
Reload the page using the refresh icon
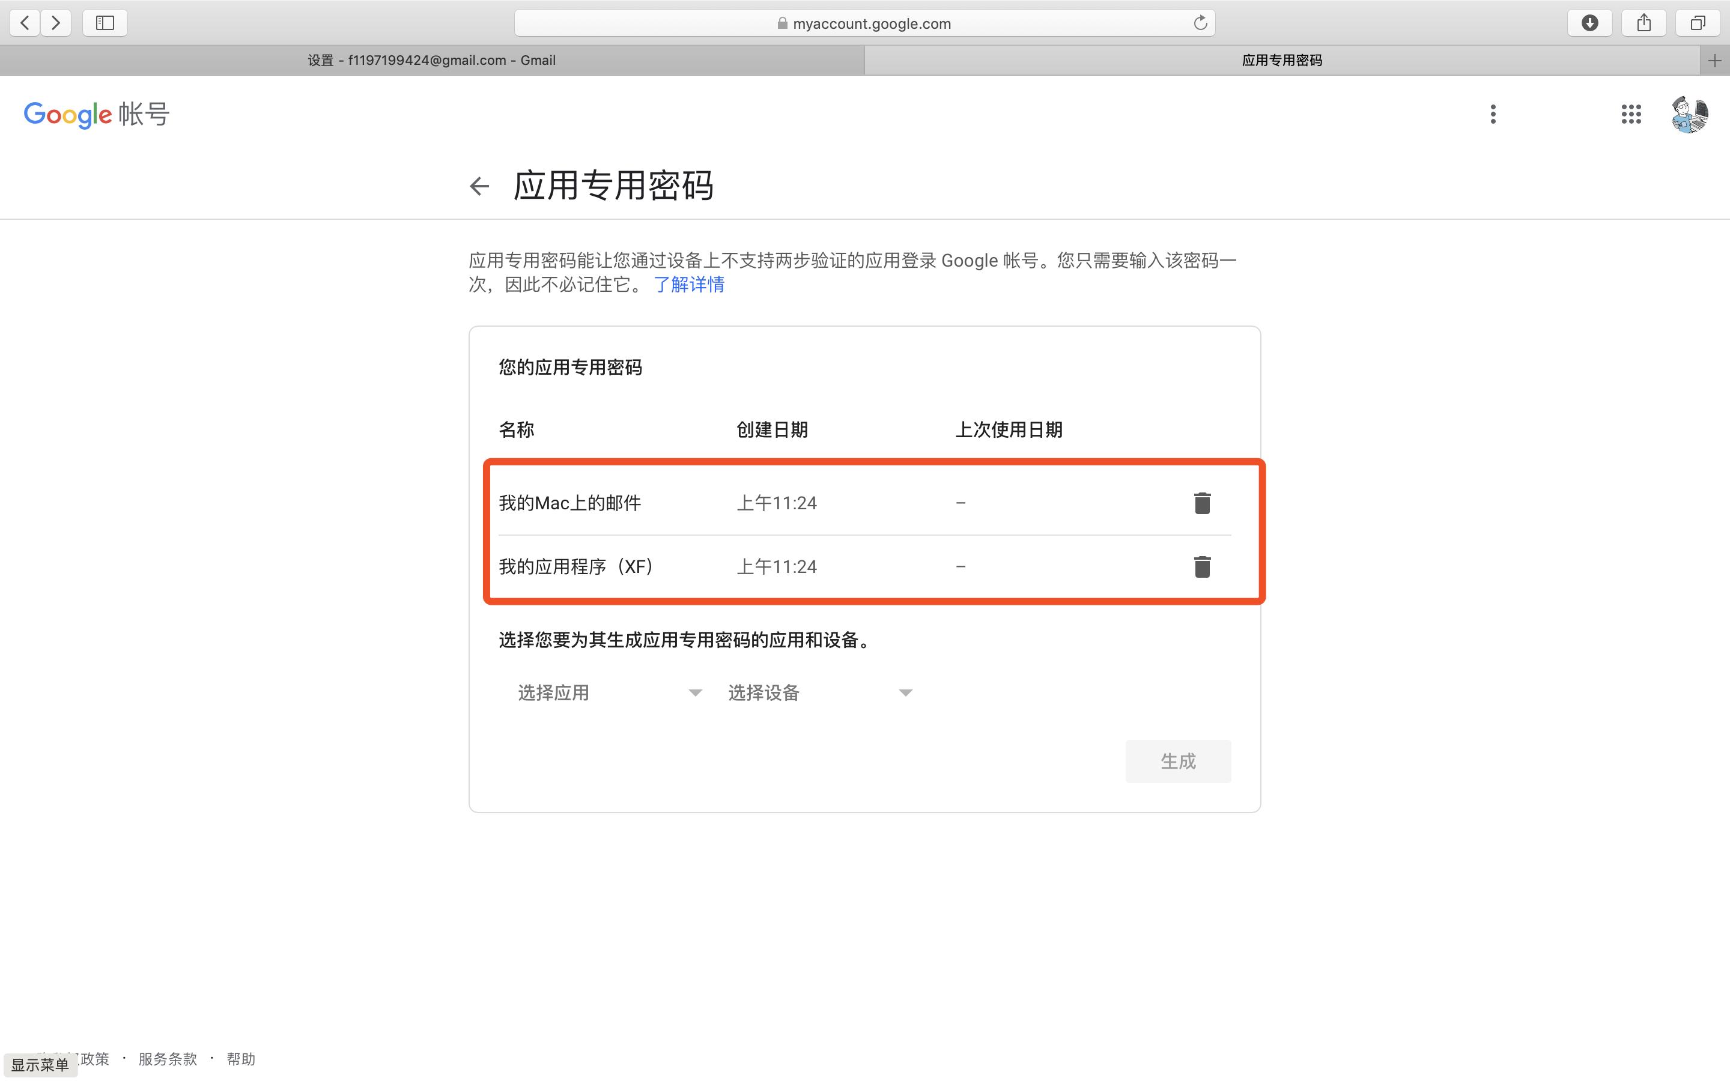(1200, 22)
